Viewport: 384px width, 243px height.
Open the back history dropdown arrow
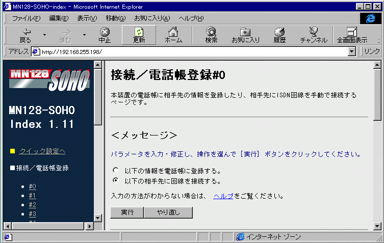[x=44, y=35]
